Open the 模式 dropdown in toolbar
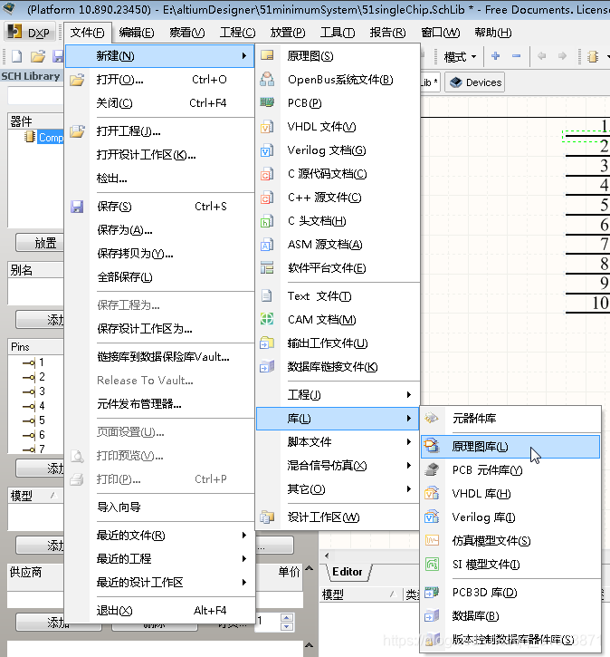The width and height of the screenshot is (610, 657). pos(460,56)
